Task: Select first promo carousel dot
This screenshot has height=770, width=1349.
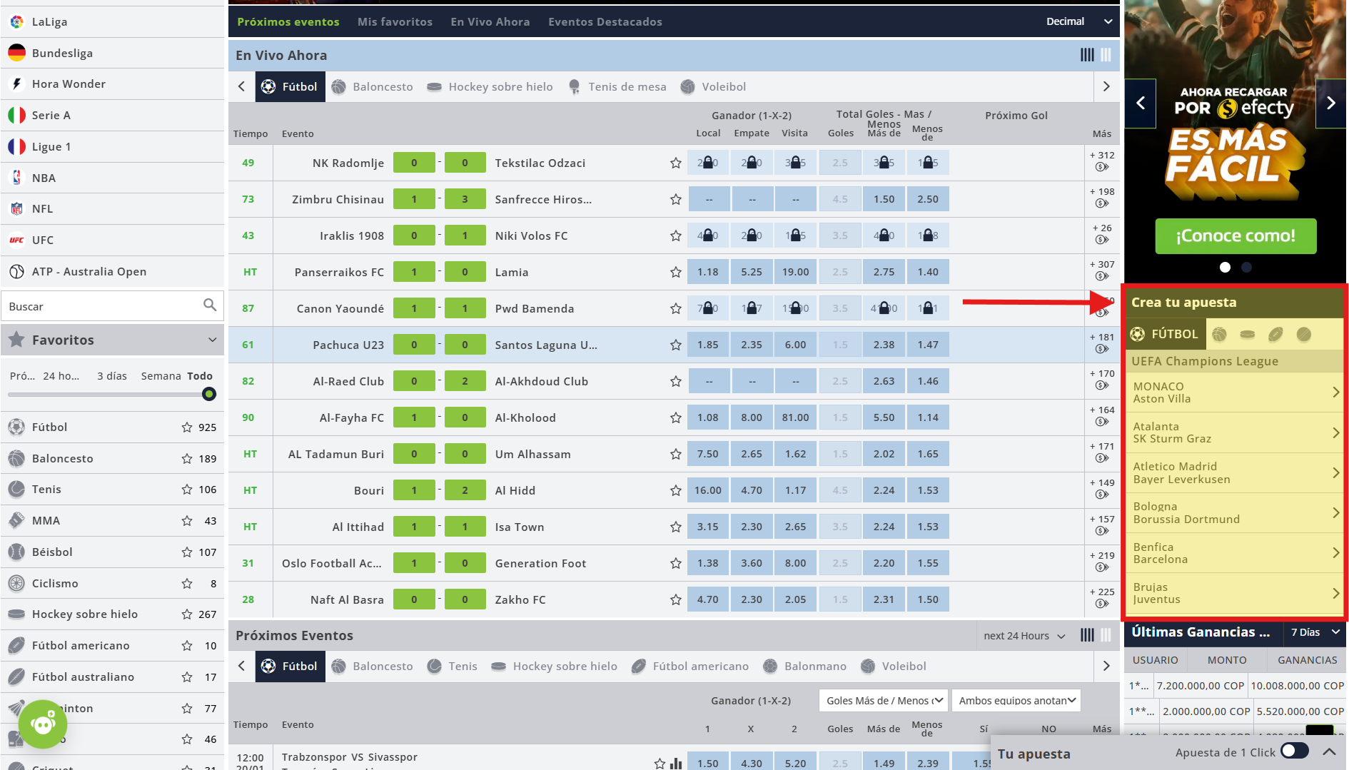Action: point(1225,267)
